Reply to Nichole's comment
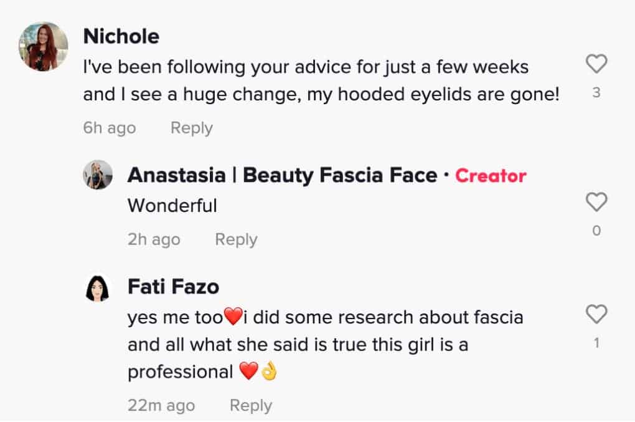Viewport: 635px width, 422px height. pyautogui.click(x=191, y=128)
